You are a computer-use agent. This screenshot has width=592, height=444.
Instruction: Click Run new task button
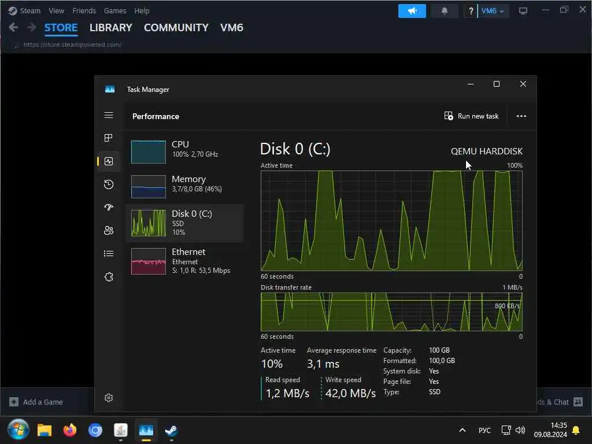[472, 116]
